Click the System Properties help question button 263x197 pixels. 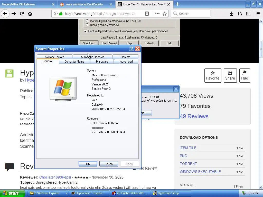(x=131, y=48)
